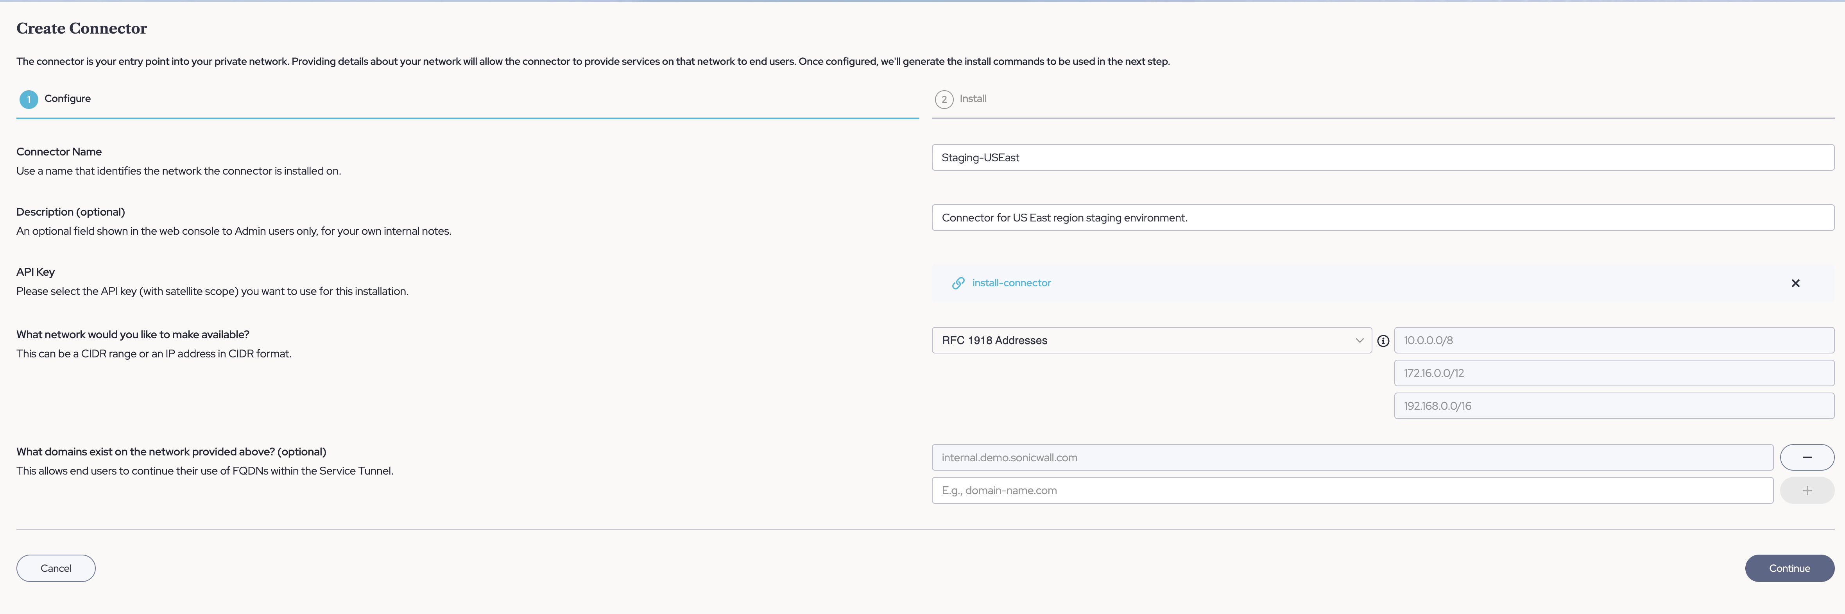
Task: Switch to the Install step tab
Action: (973, 99)
